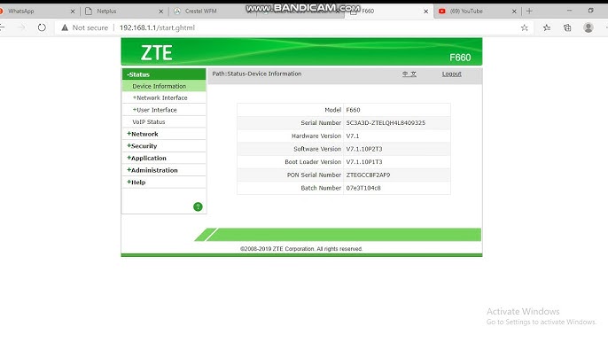
Task: Collapse the Status menu section
Action: click(164, 74)
